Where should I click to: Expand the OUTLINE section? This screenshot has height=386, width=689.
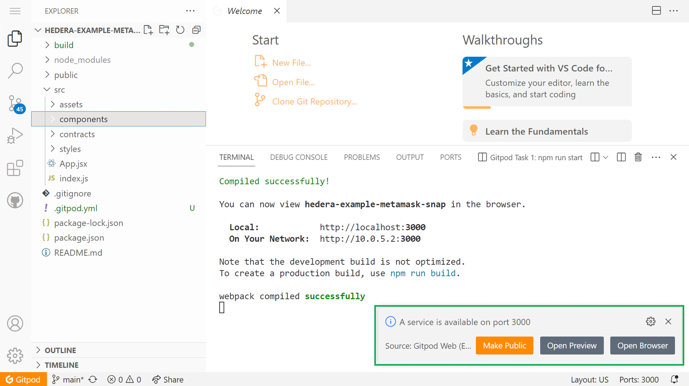(x=60, y=350)
